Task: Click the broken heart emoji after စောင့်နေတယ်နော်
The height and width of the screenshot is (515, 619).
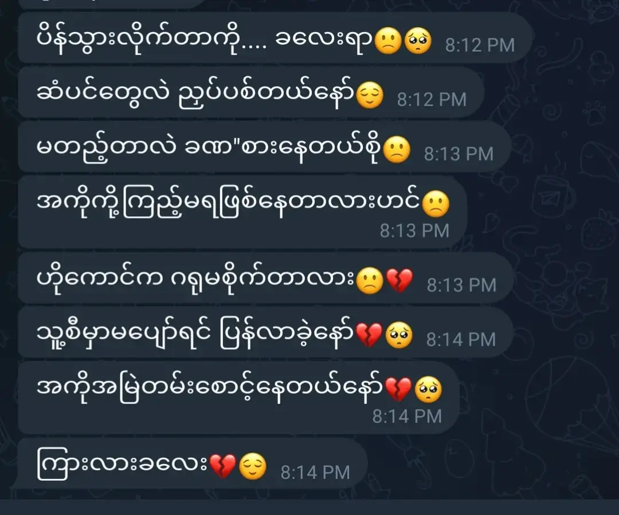Action: [398, 389]
